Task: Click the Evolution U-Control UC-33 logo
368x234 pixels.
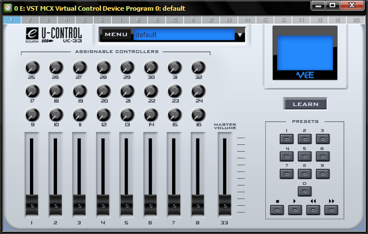Action: coord(54,35)
